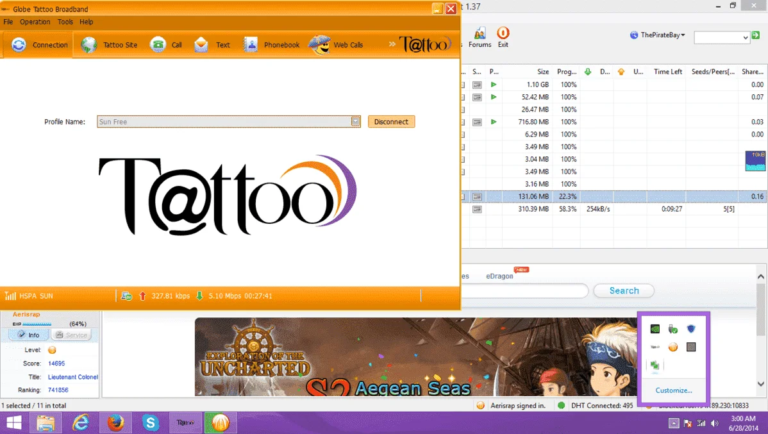Click the HSPA signal strength icon
This screenshot has width=768, height=434.
[x=10, y=296]
